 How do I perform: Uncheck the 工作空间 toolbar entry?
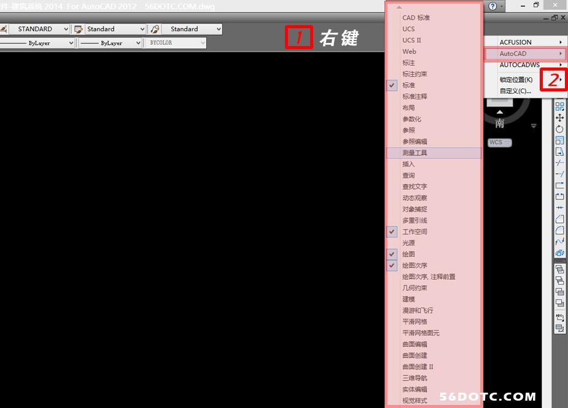click(414, 232)
